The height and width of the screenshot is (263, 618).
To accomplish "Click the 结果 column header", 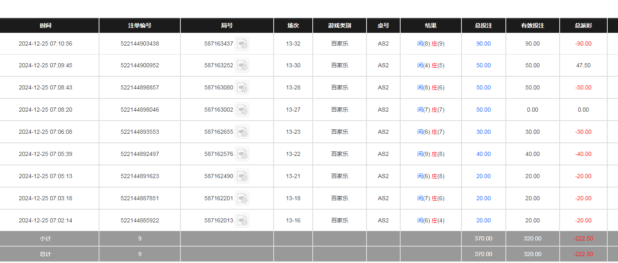I will (x=431, y=25).
